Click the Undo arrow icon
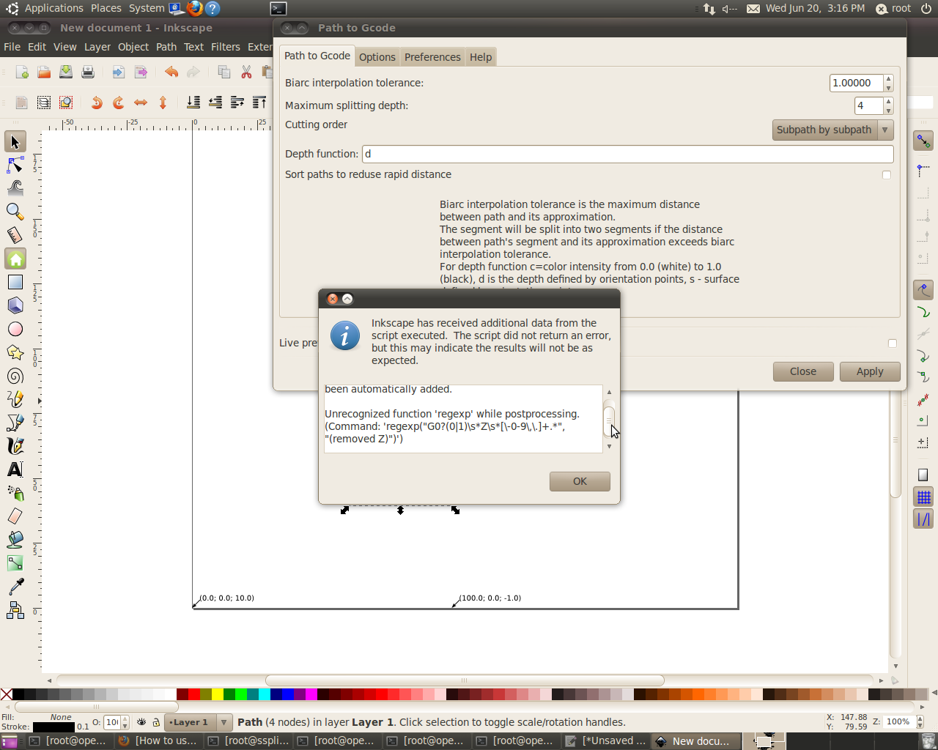938x750 pixels. click(171, 72)
